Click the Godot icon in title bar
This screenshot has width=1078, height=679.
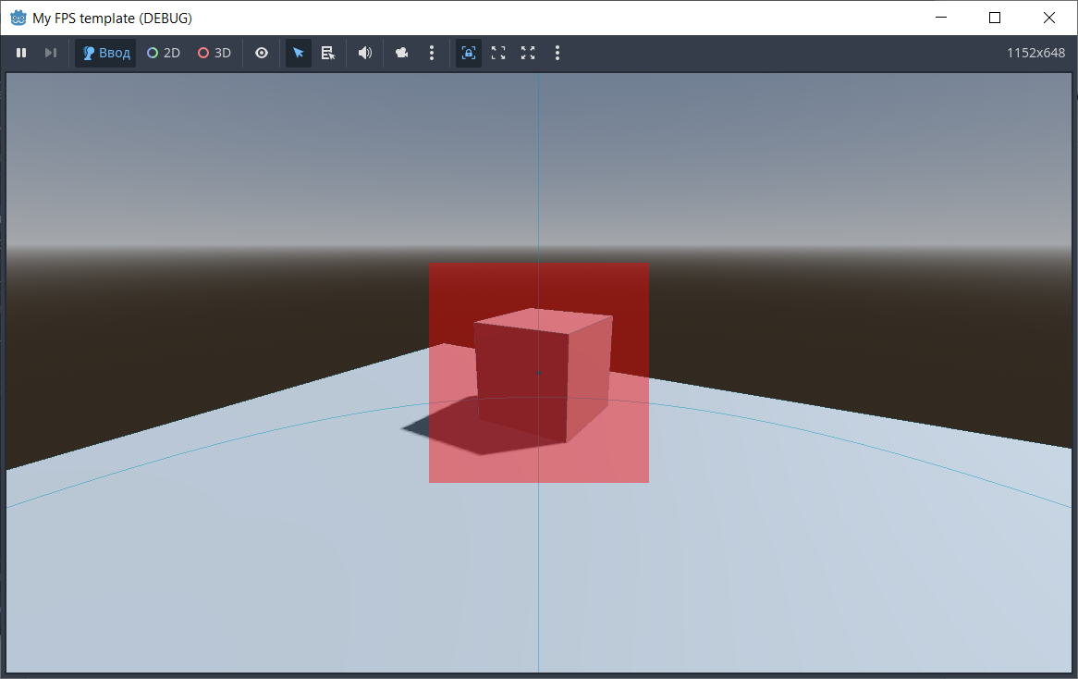coord(18,18)
